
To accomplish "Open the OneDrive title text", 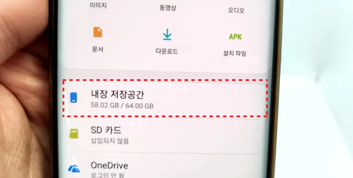I will pos(109,166).
